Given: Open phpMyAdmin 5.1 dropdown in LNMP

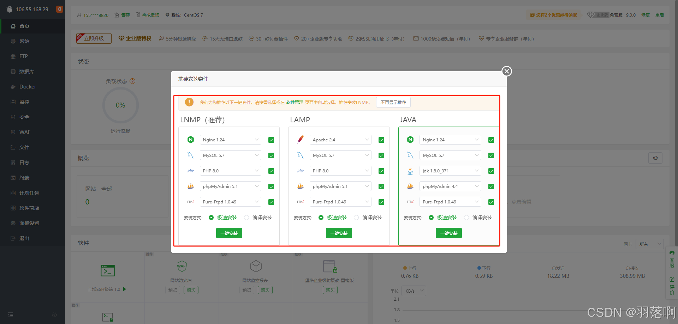Looking at the screenshot, I should coord(230,186).
